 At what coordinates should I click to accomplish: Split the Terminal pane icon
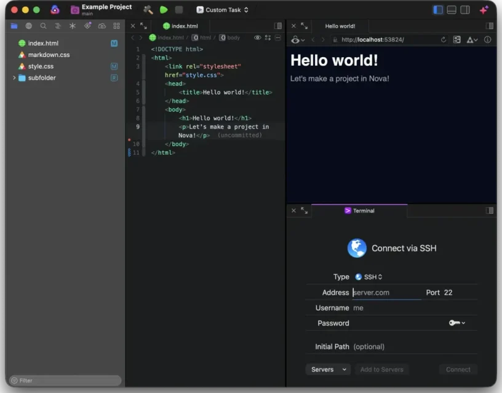click(x=490, y=210)
